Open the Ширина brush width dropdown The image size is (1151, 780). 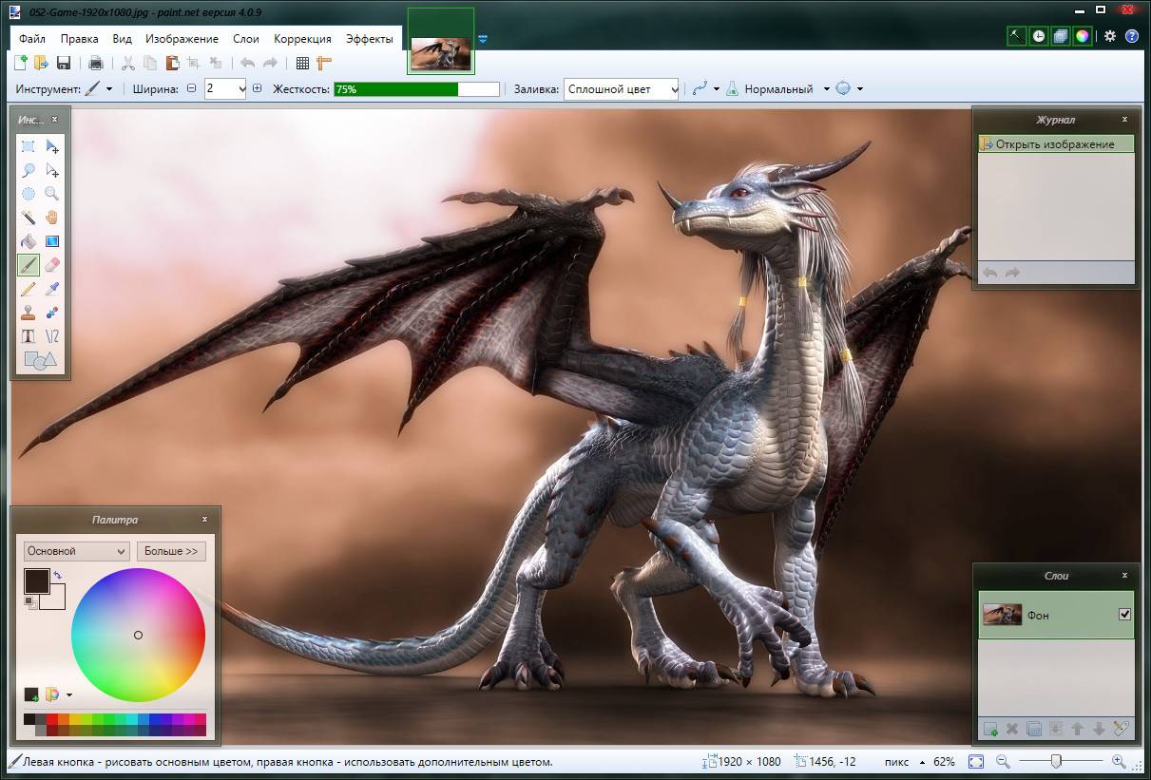click(242, 88)
